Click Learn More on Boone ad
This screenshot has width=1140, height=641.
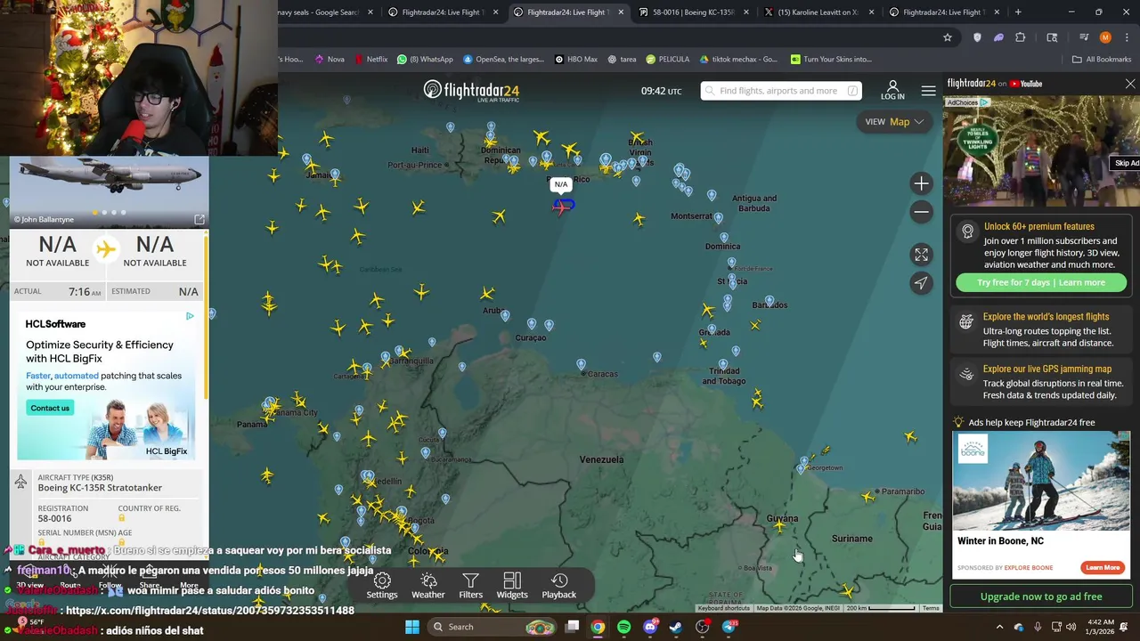1102,567
